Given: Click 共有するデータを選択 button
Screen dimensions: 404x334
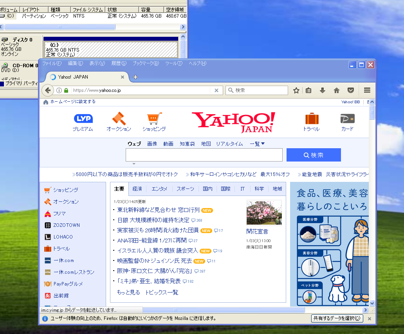Looking at the screenshot, I should [337, 319].
